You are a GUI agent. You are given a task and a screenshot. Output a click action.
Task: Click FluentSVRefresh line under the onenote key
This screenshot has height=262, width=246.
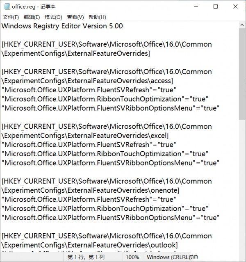tap(89, 200)
